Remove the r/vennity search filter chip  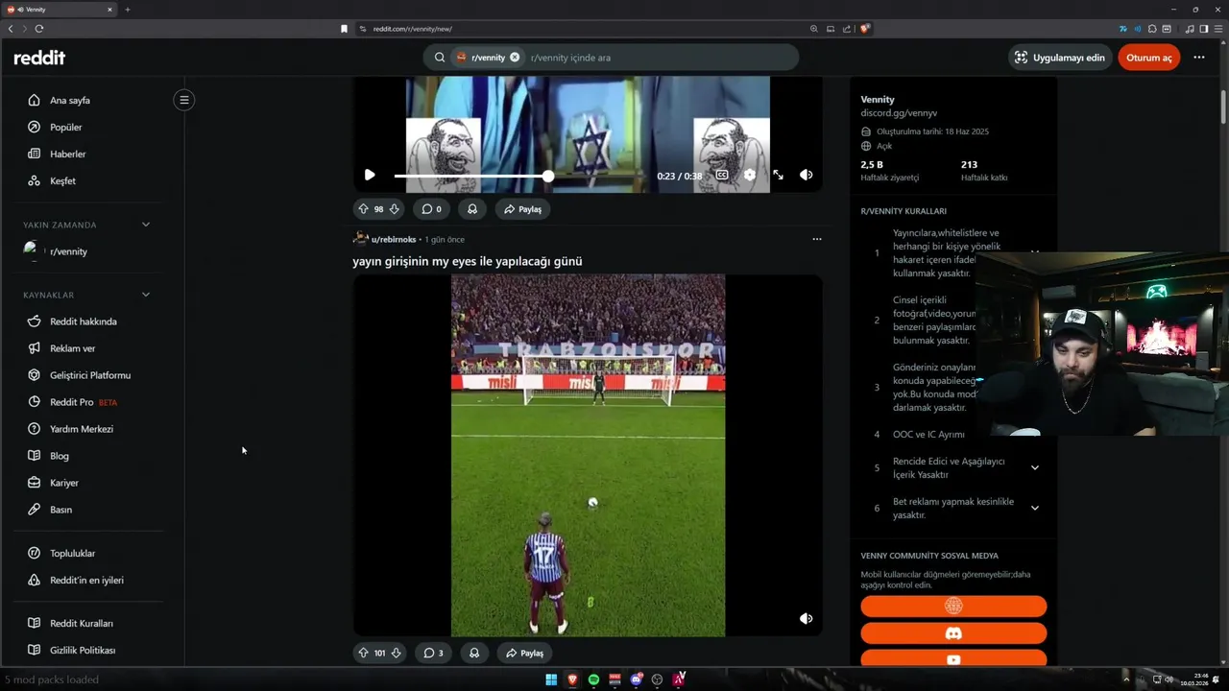(515, 58)
